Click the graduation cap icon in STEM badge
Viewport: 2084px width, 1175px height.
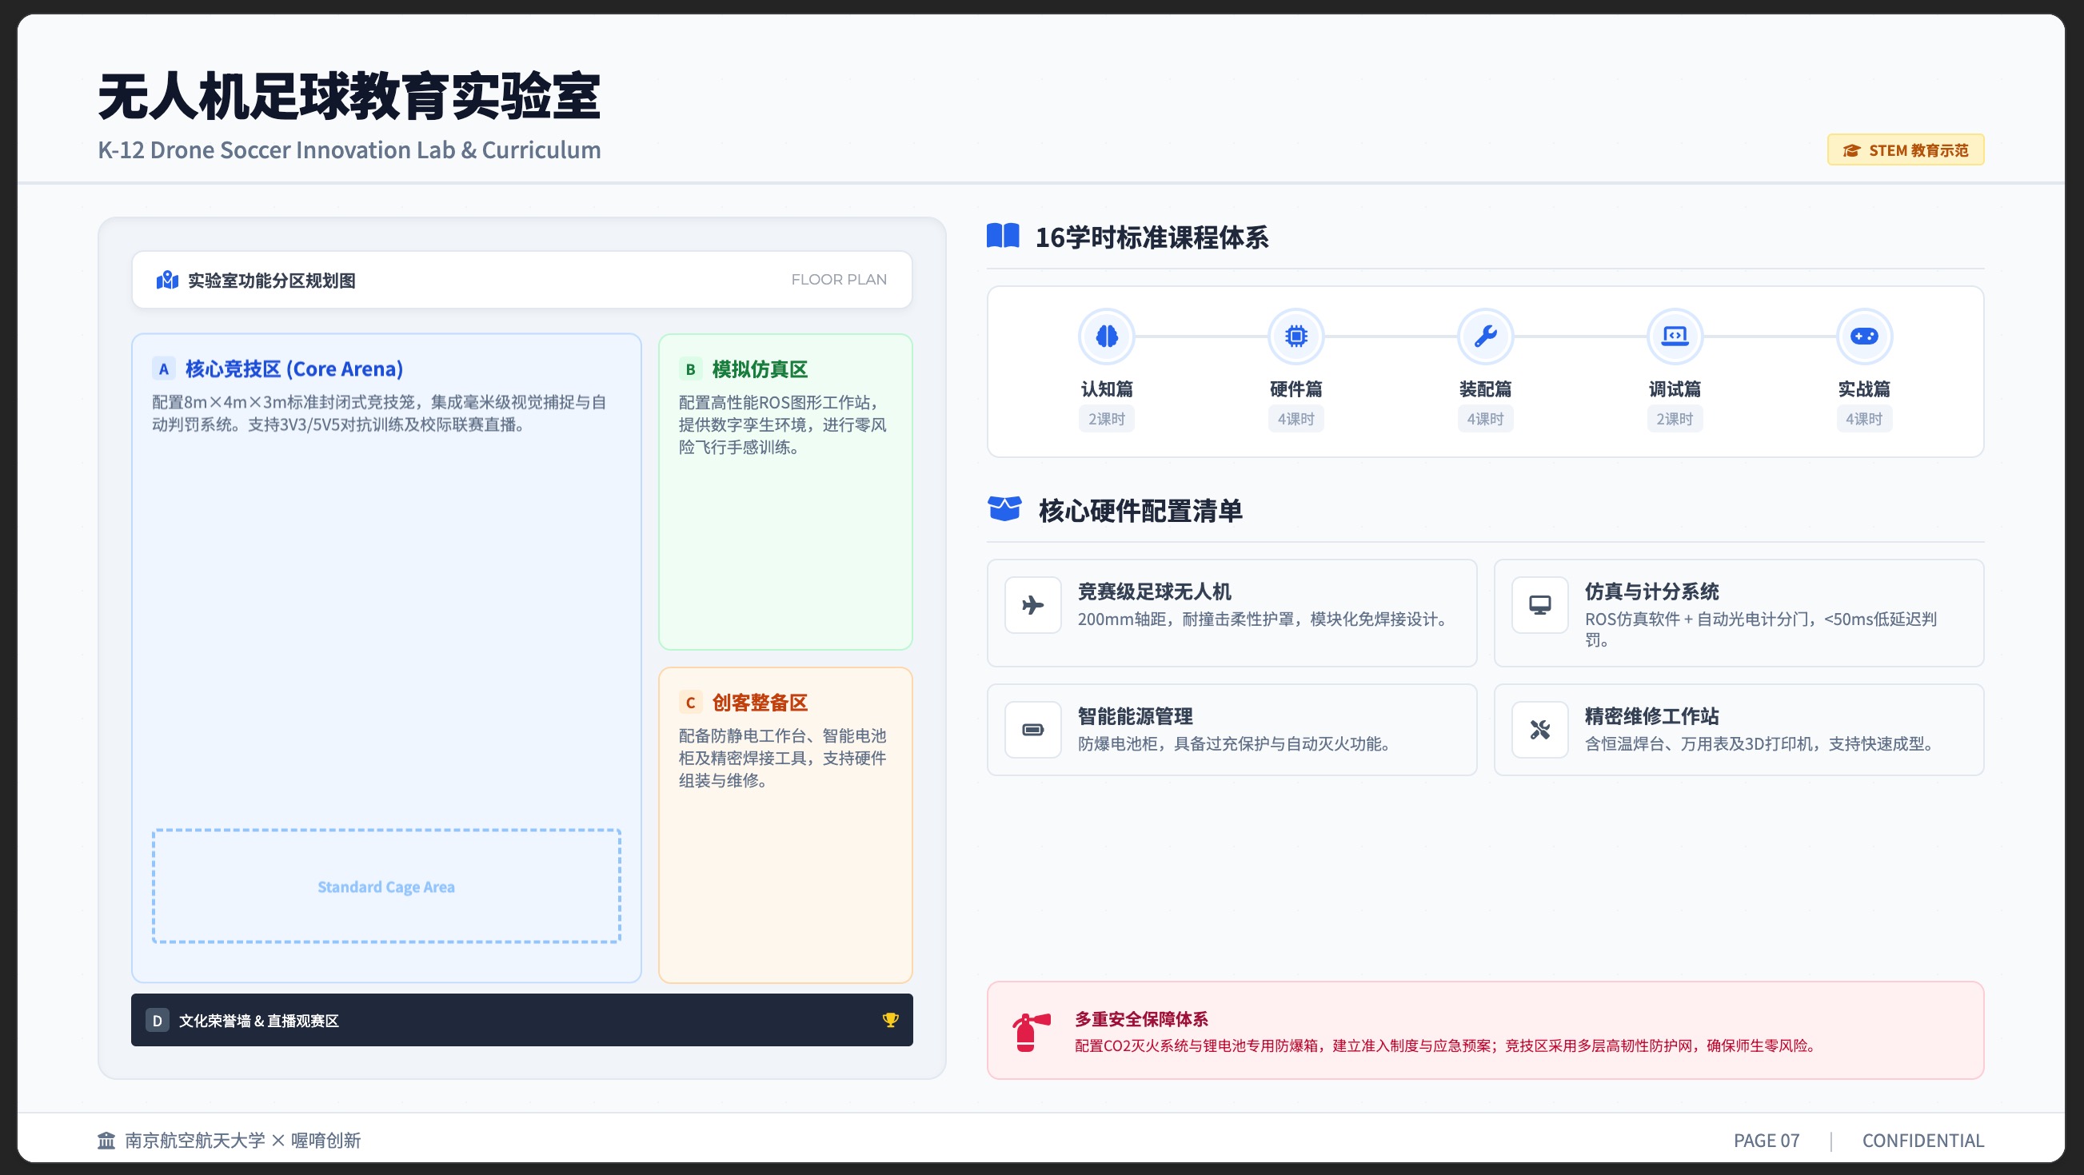click(1852, 150)
